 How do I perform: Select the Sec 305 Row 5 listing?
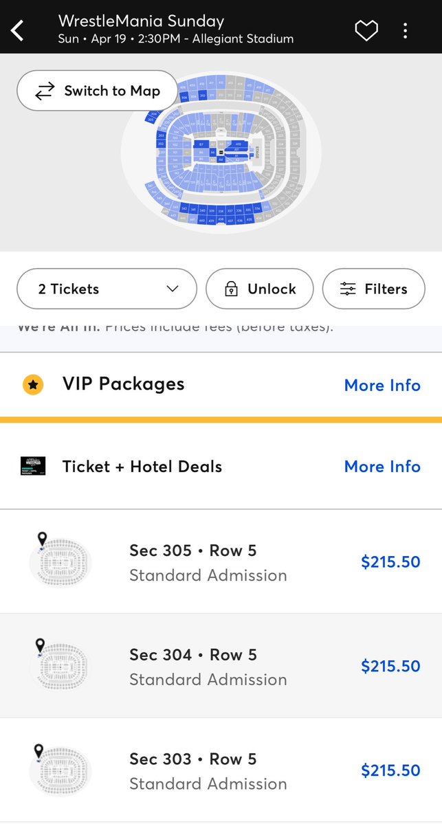221,561
